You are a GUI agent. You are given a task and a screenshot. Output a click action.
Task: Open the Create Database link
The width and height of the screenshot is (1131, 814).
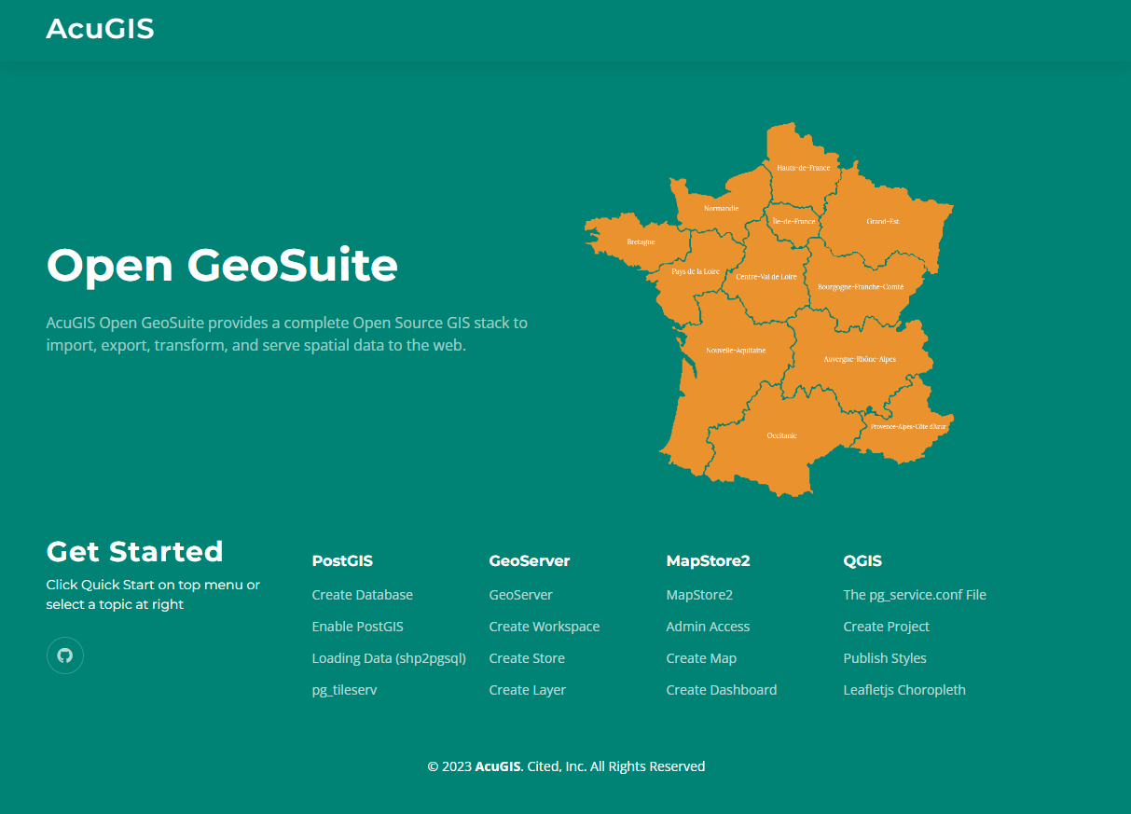click(363, 595)
